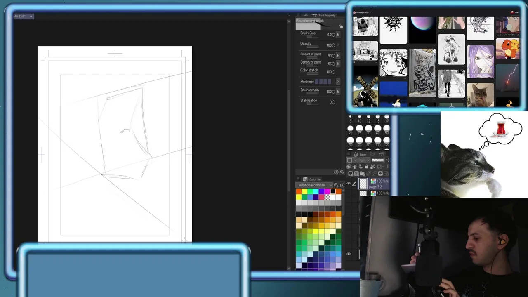Expand the Hardness options arrow
This screenshot has width=528, height=297.
click(338, 82)
